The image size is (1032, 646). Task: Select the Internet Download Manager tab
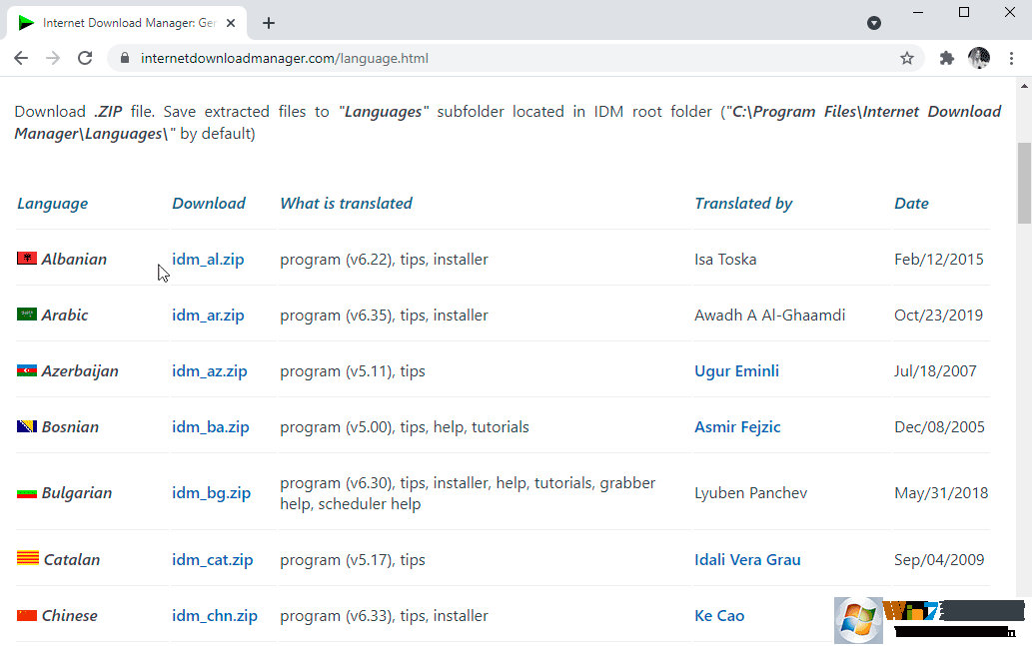point(130,21)
